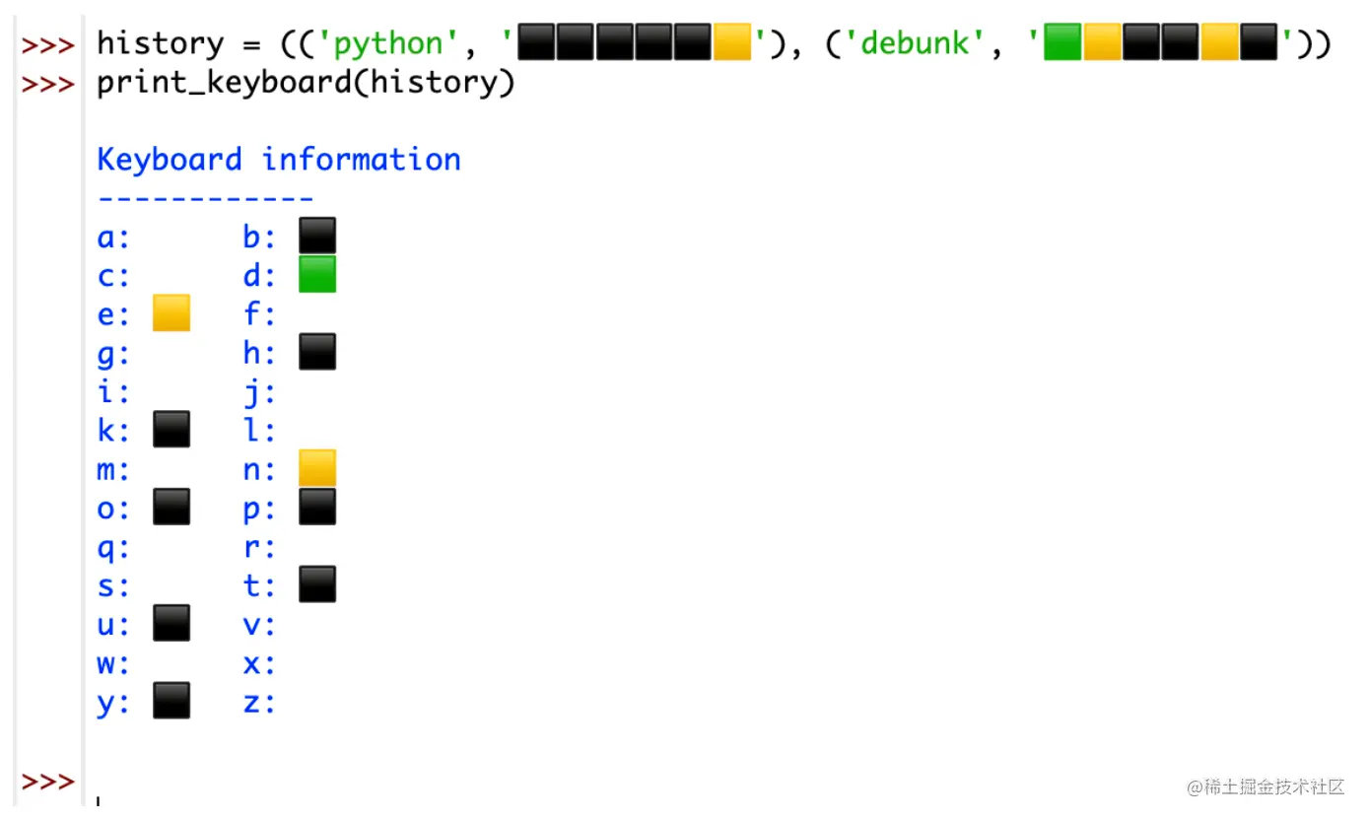Image resolution: width=1368 pixels, height=820 pixels.
Task: Select the f: label
Action: tap(260, 314)
